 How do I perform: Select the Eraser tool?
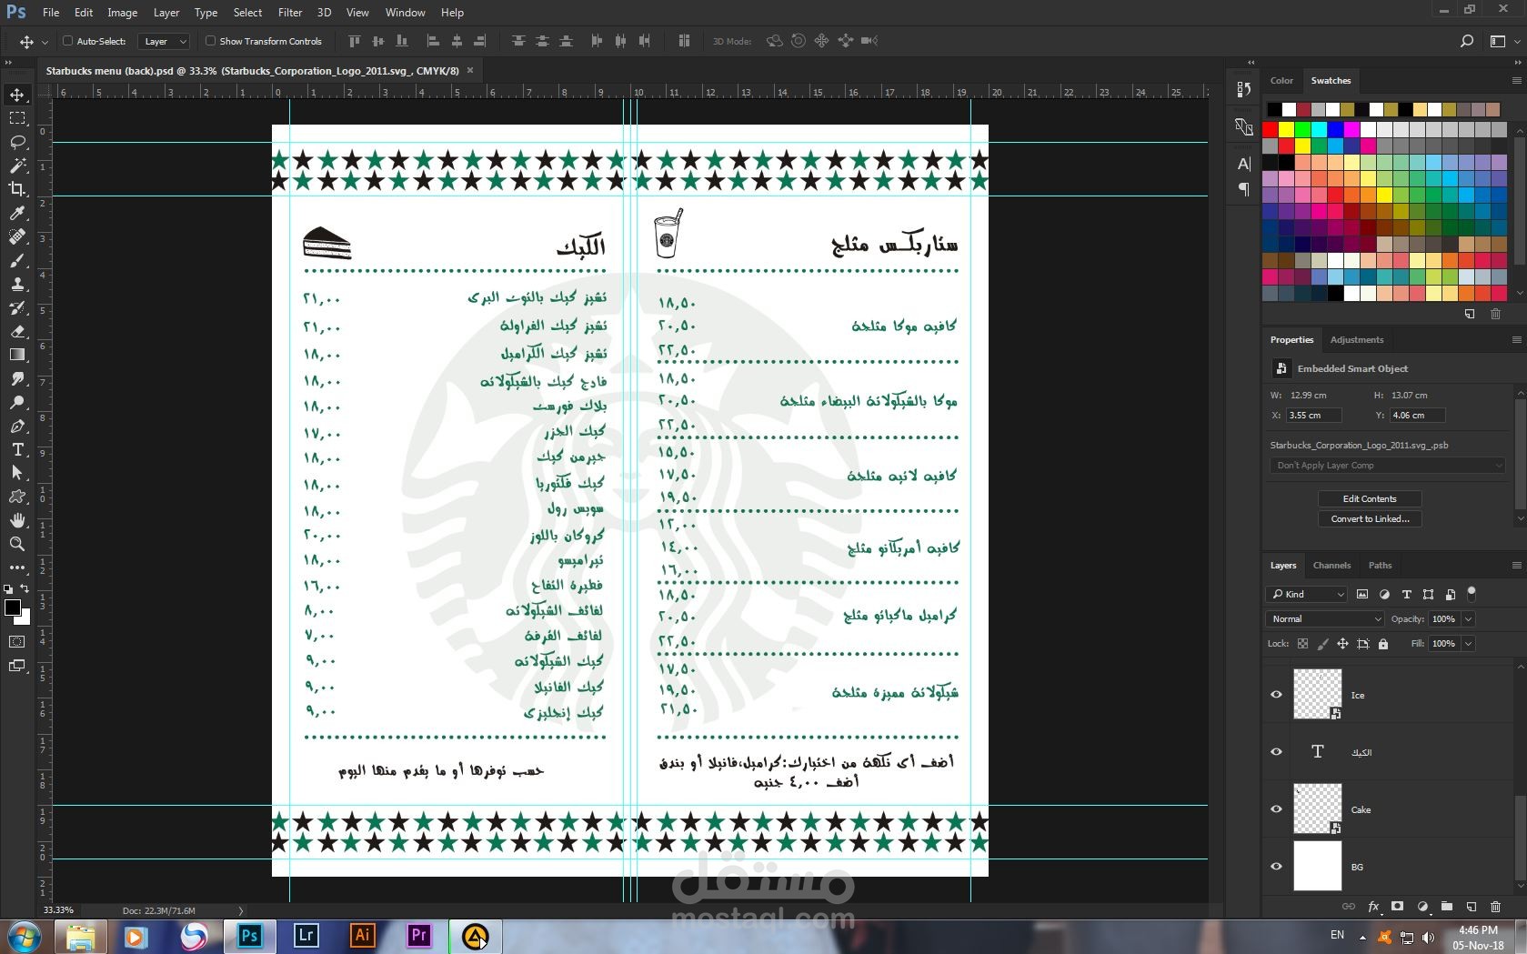[x=17, y=331]
